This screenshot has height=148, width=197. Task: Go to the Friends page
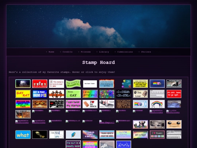tap(86, 52)
